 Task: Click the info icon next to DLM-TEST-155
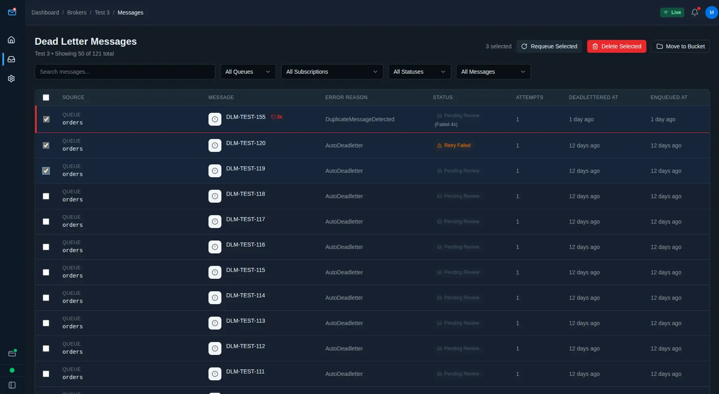[x=215, y=119]
